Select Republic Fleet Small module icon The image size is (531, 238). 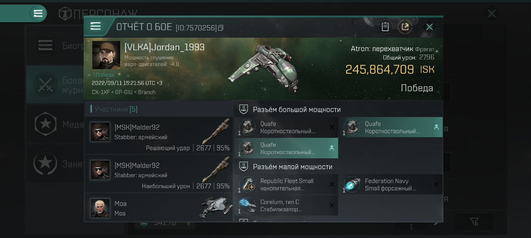tap(247, 184)
